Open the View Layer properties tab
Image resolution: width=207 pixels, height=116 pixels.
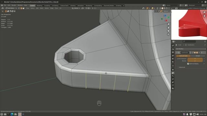[x=173, y=55]
